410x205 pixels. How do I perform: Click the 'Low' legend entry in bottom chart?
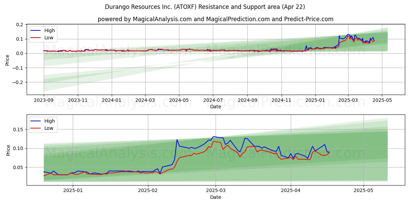[x=42, y=128]
